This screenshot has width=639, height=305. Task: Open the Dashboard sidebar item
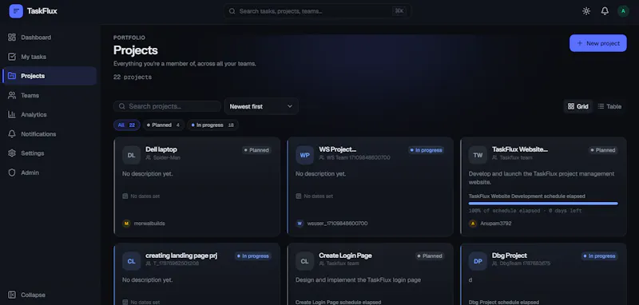[50, 38]
